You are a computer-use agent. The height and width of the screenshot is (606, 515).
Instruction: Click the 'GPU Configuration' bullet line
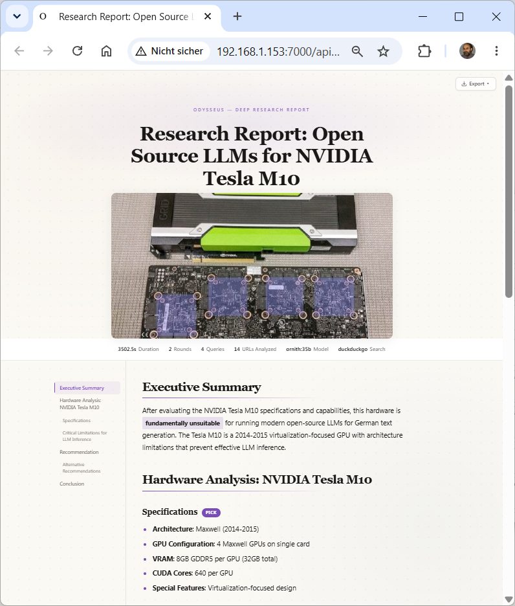click(231, 544)
